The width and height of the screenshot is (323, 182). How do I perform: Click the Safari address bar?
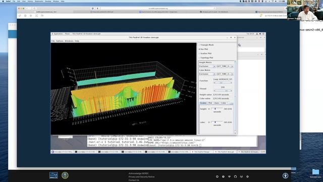(x=158, y=9)
